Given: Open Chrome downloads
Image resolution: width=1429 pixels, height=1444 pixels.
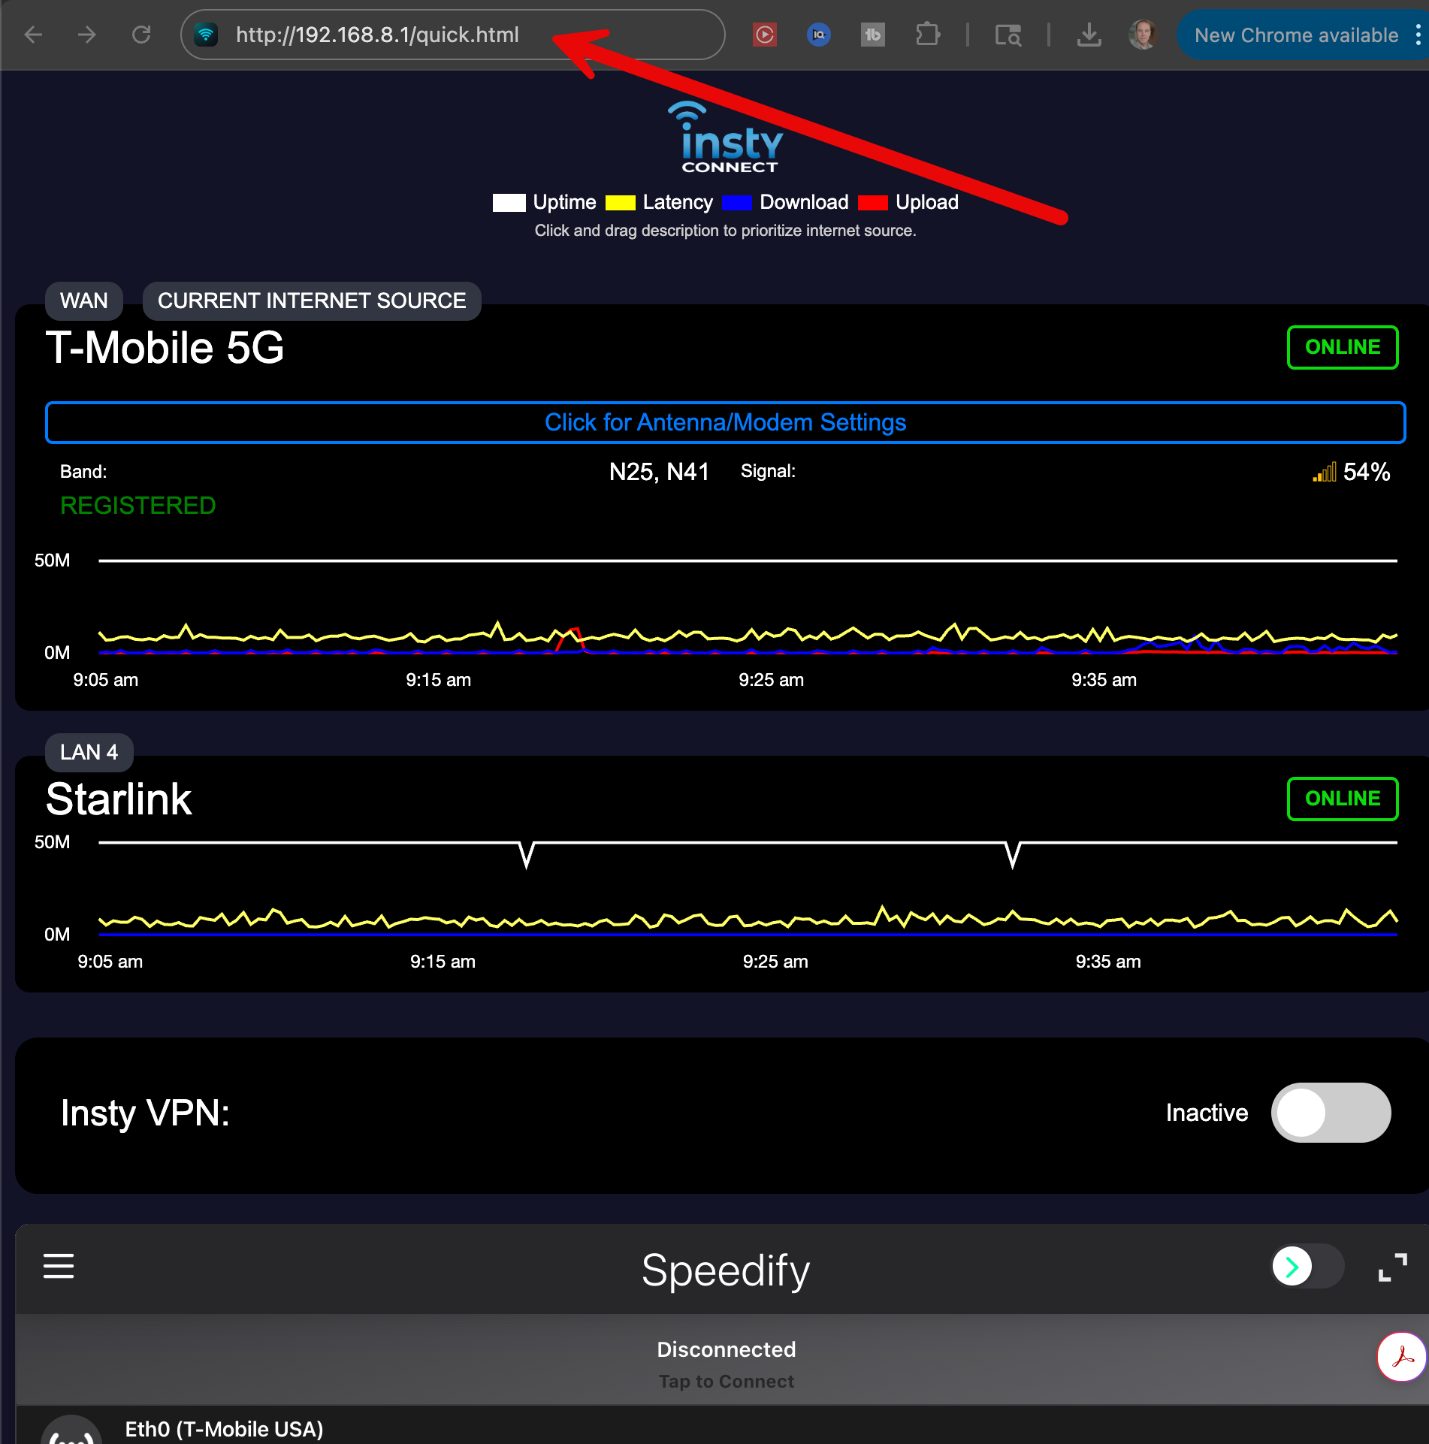Looking at the screenshot, I should coord(1089,35).
